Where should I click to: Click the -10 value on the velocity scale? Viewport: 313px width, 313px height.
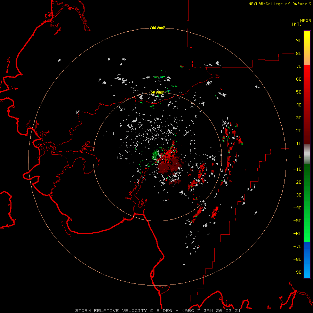click(x=297, y=169)
